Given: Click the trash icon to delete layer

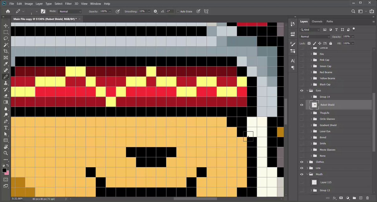Looking at the screenshot, I should (x=367, y=198).
